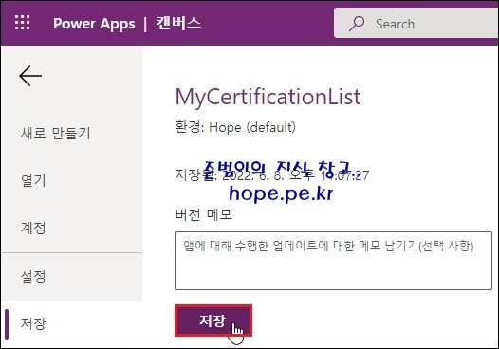Go back with the left arrow icon
This screenshot has height=349, width=499.
click(30, 76)
